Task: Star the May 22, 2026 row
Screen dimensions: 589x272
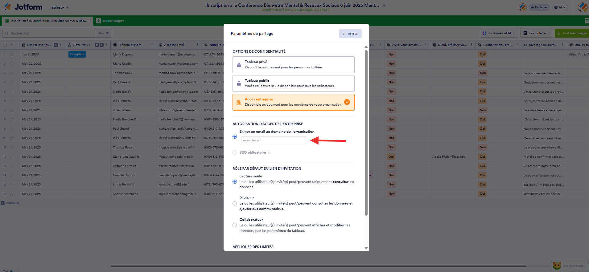Action: [x=12, y=64]
